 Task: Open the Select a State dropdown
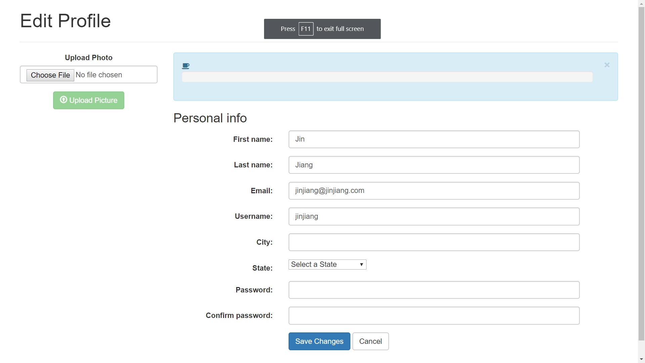322,265
